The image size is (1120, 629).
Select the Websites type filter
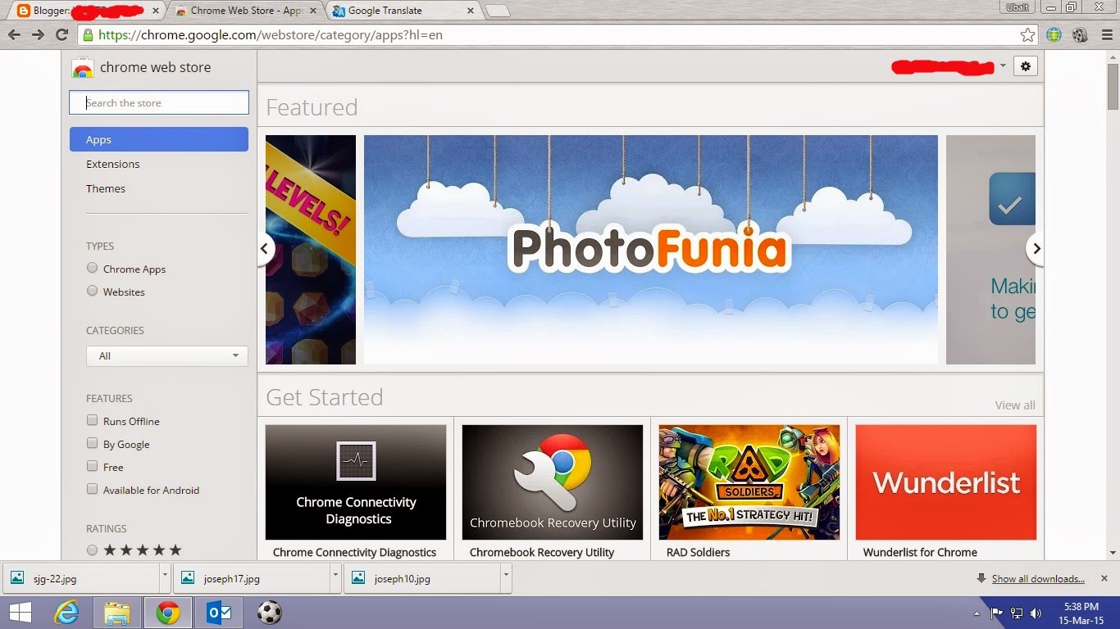(x=92, y=291)
